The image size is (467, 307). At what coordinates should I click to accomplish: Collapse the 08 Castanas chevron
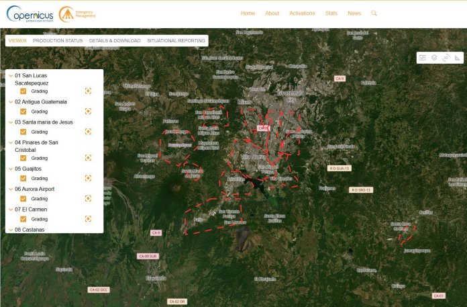[x=11, y=230]
